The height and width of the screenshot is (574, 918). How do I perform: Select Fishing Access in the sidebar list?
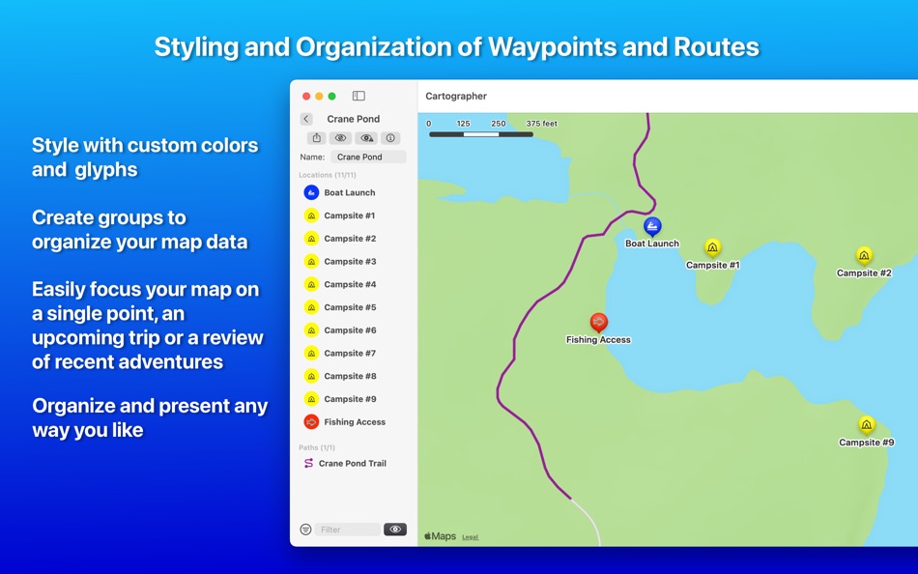pos(358,421)
